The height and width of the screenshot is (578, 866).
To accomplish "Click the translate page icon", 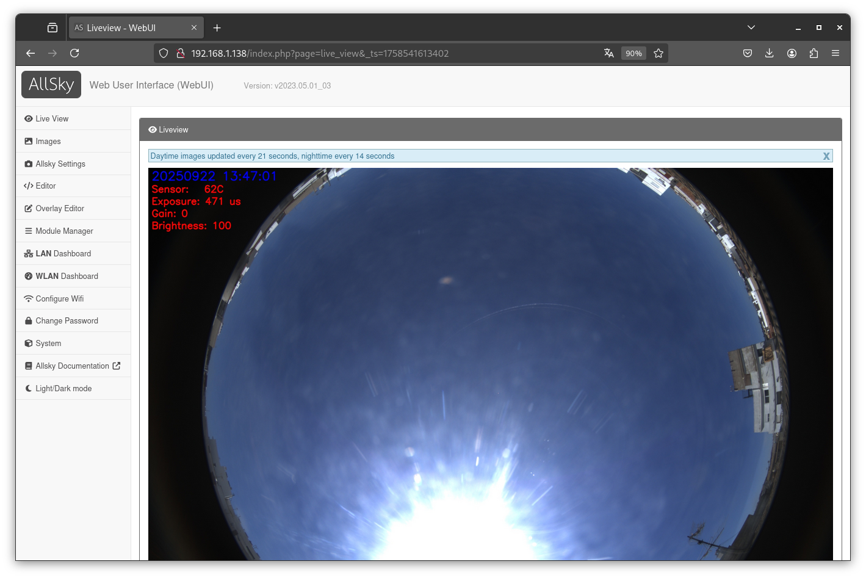I will (x=608, y=53).
